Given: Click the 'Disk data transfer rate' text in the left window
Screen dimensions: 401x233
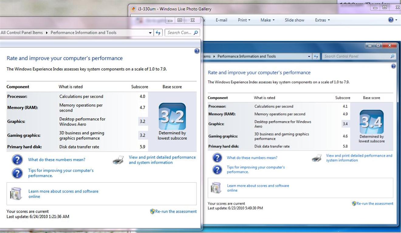Looking at the screenshot, I should [79, 147].
